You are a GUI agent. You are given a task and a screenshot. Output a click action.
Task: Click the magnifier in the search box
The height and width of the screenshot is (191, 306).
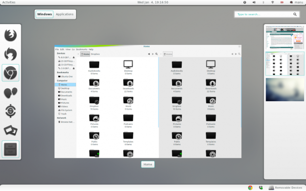(x=295, y=14)
